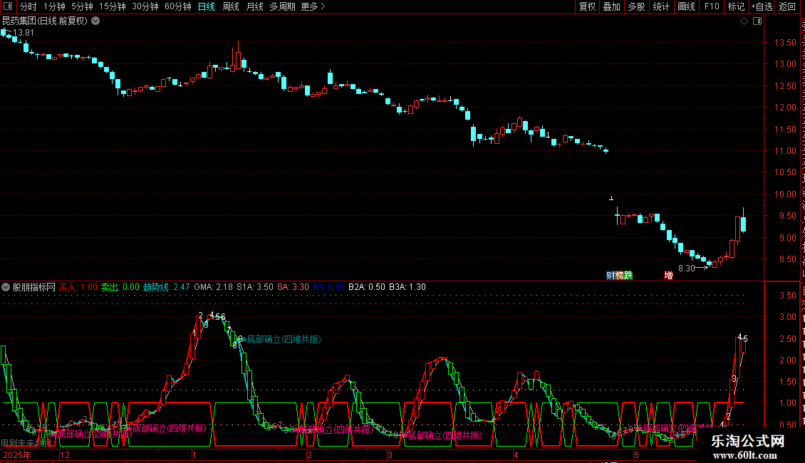Click the 3.50 indicator axis label
This screenshot has height=463, width=805.
[x=787, y=295]
